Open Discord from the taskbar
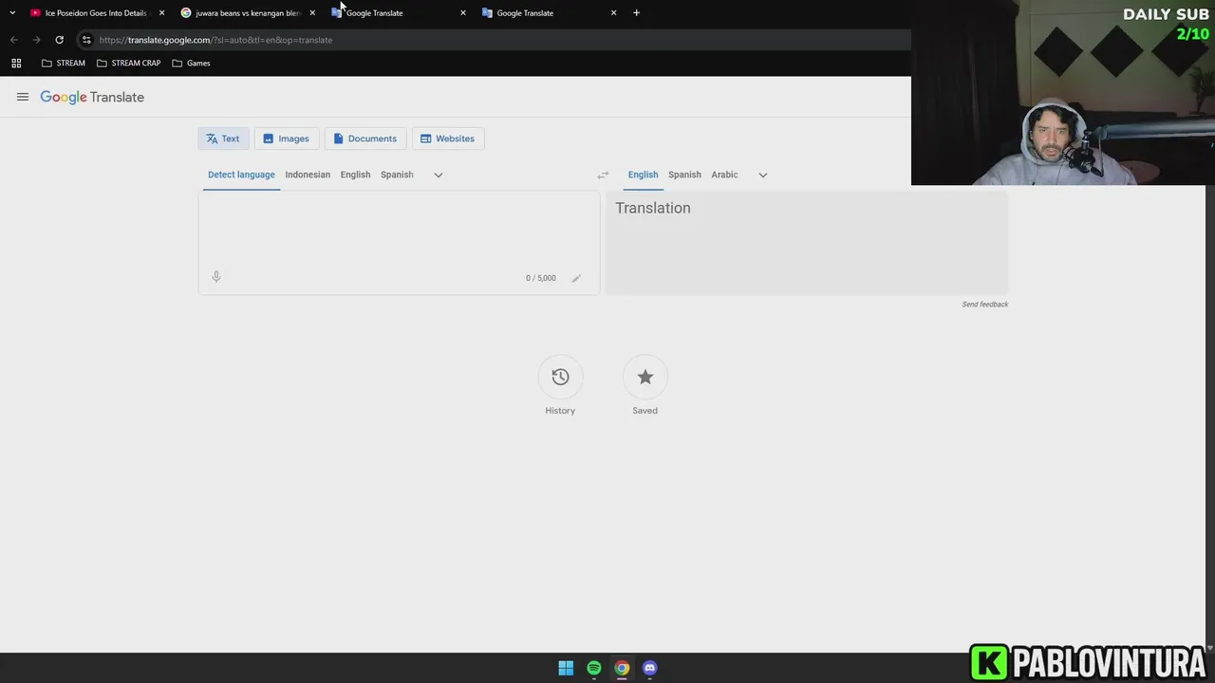This screenshot has width=1215, height=683. [649, 668]
